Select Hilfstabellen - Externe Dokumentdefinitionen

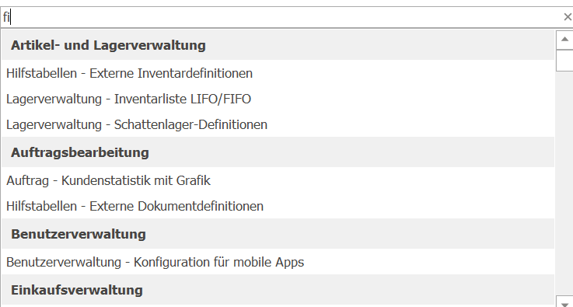coord(278,206)
